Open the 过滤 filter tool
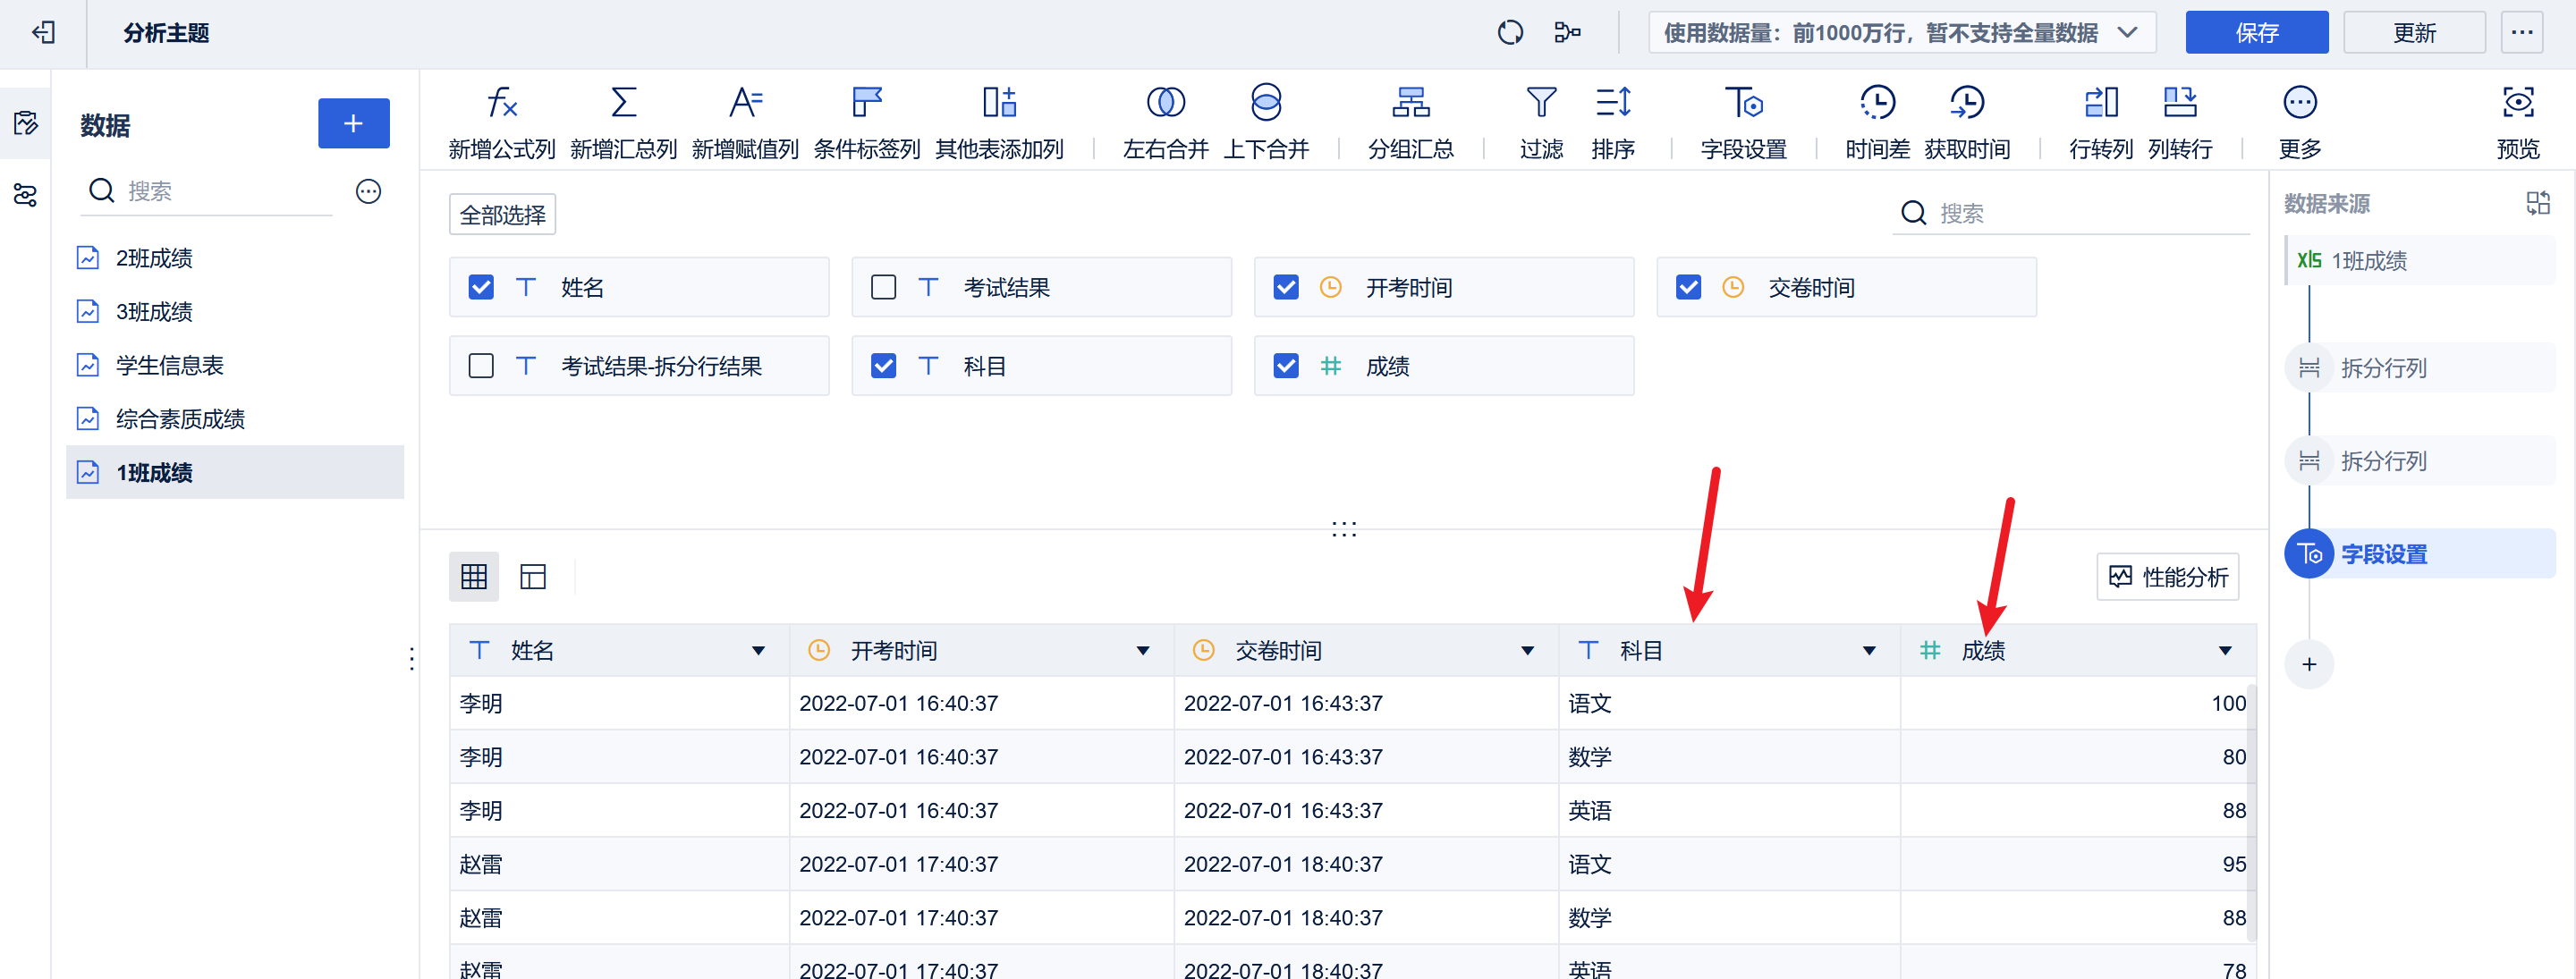 coord(1540,103)
